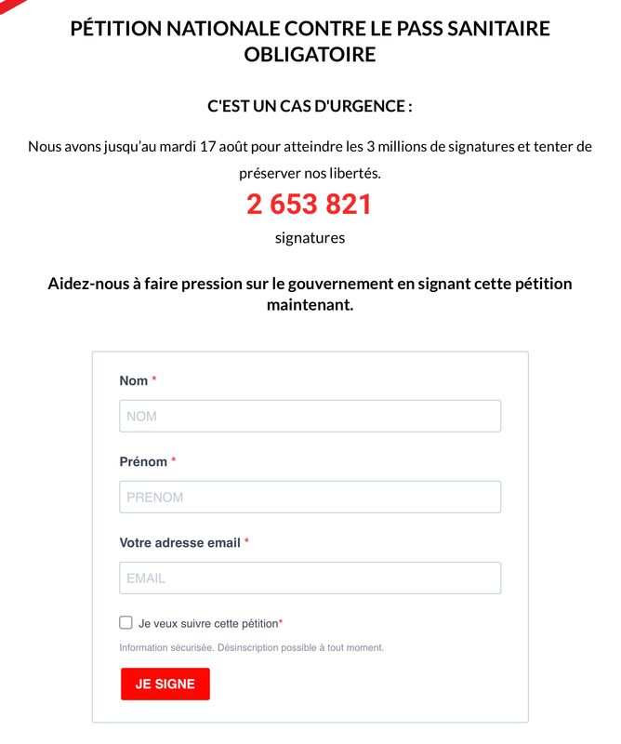Click the petition title heading
621x744 pixels.
point(310,41)
